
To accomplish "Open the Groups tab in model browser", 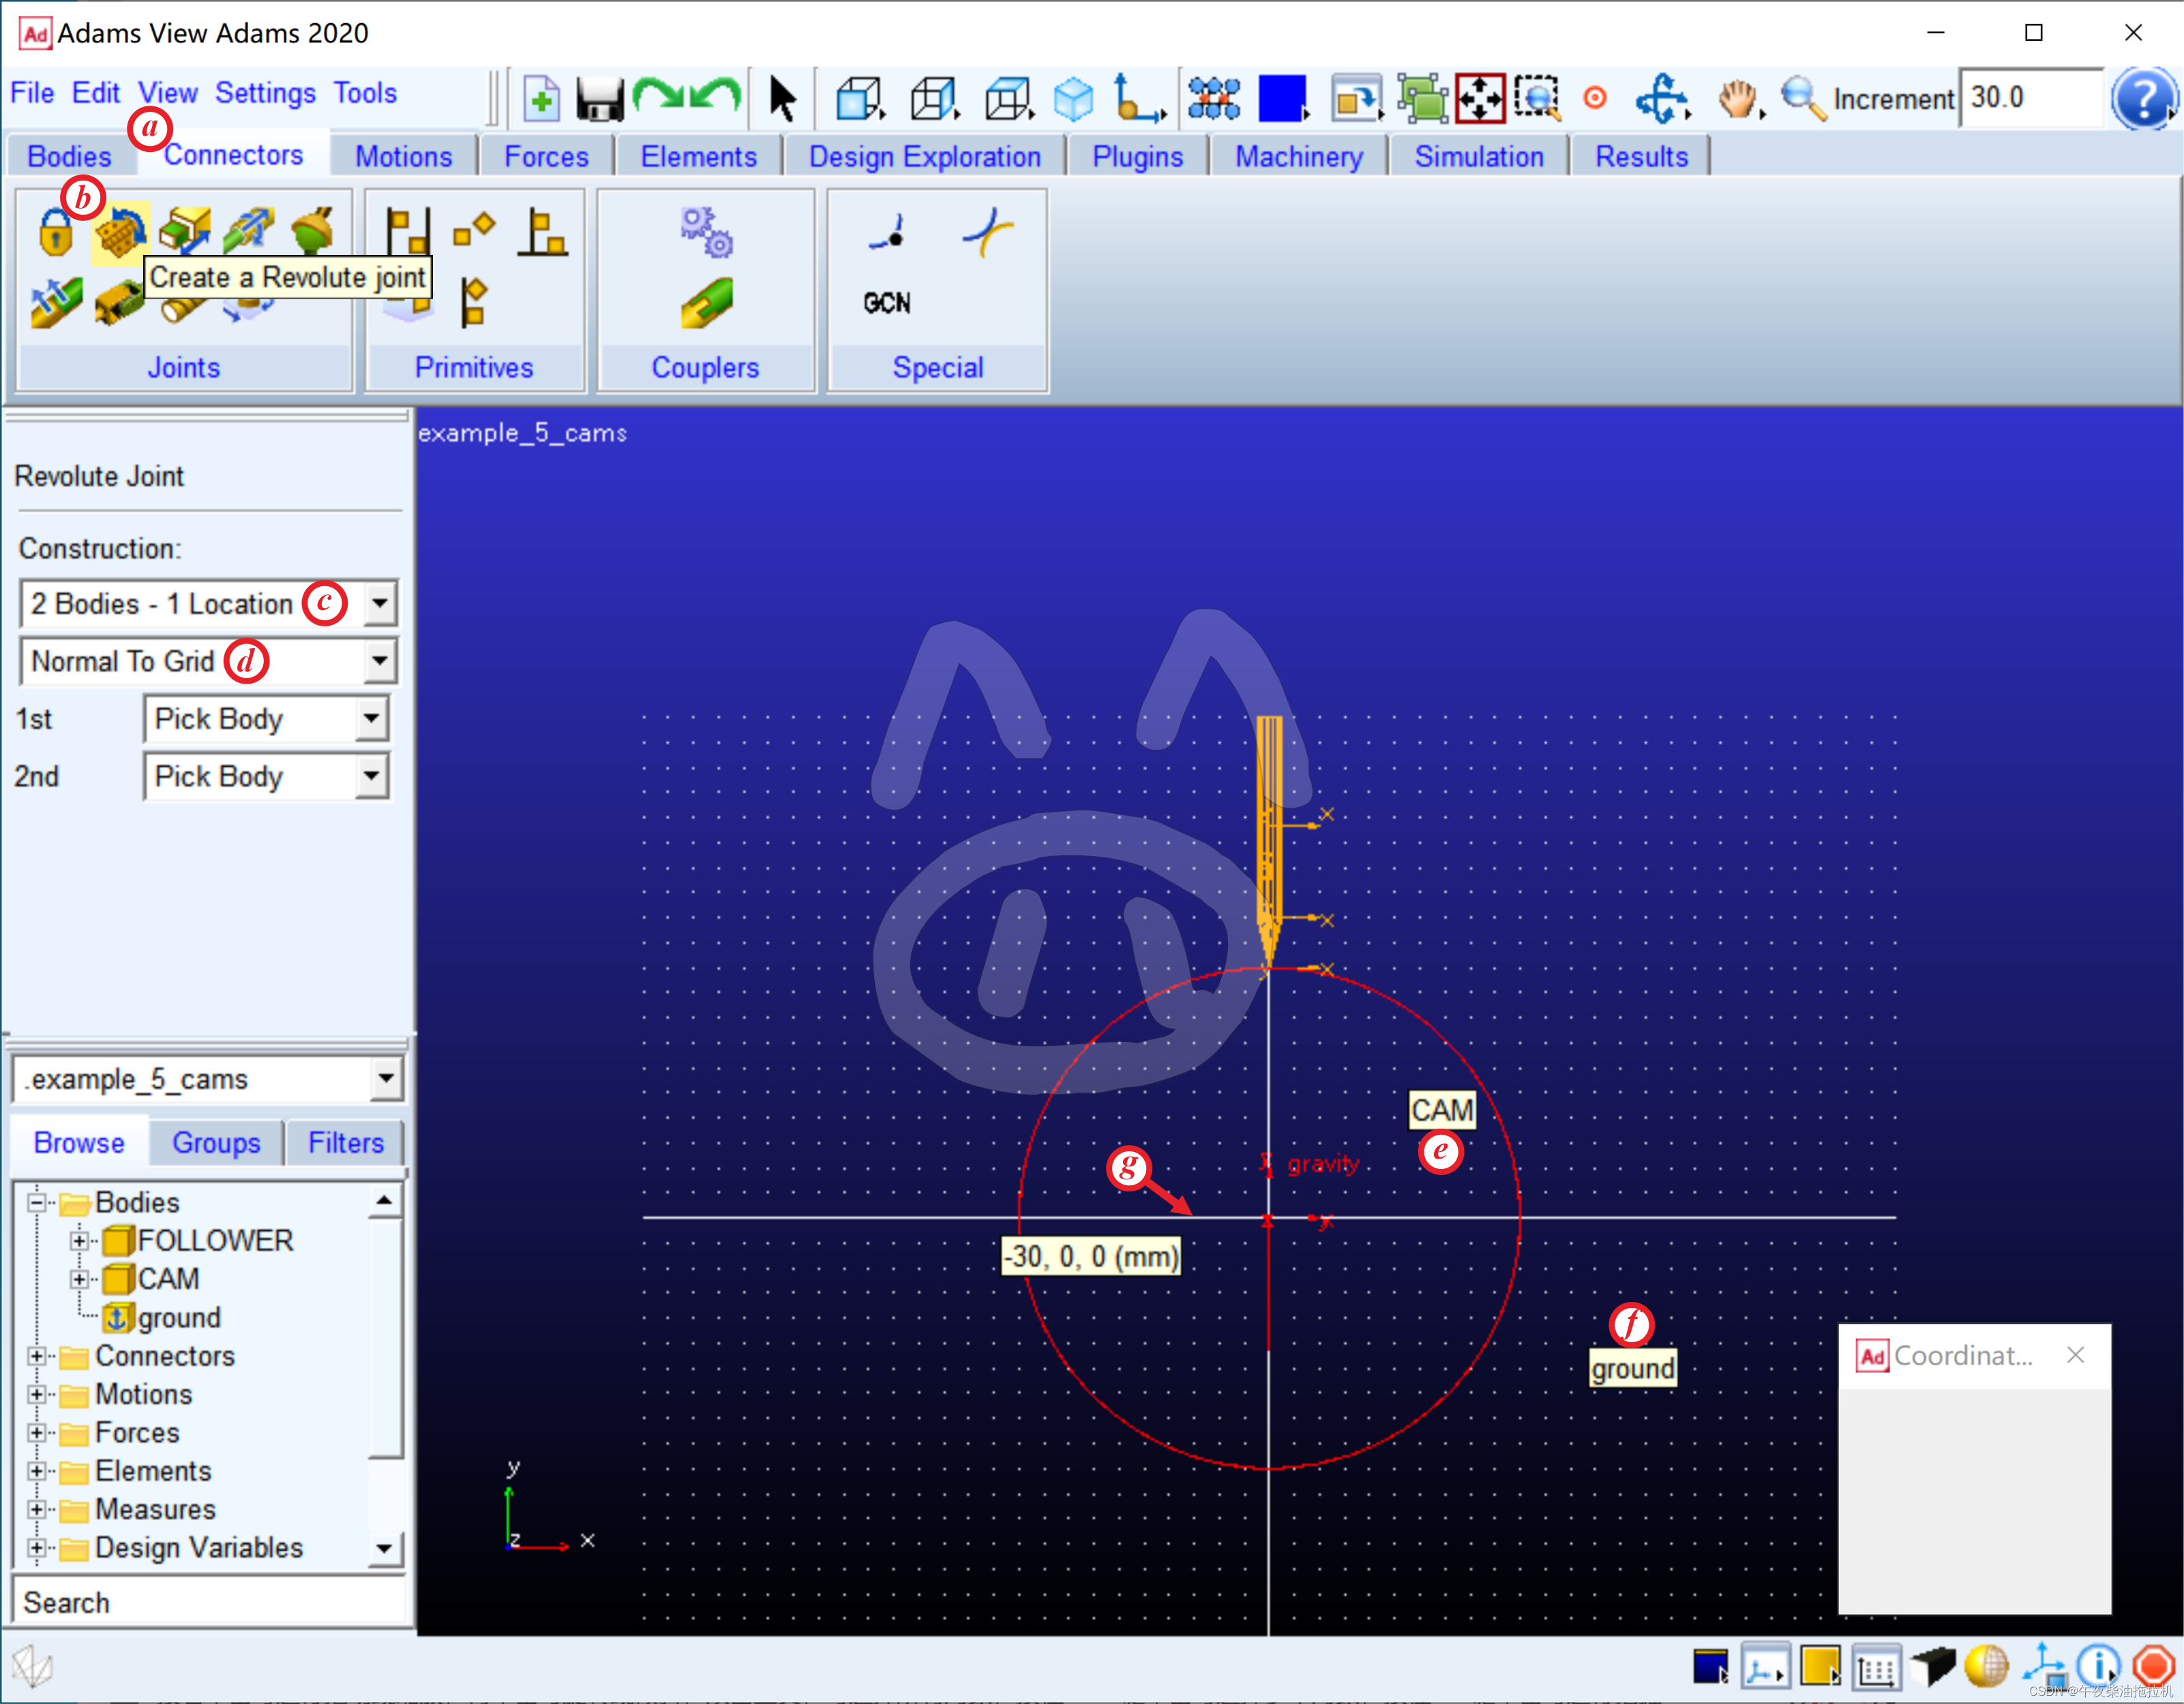I will pos(216,1142).
